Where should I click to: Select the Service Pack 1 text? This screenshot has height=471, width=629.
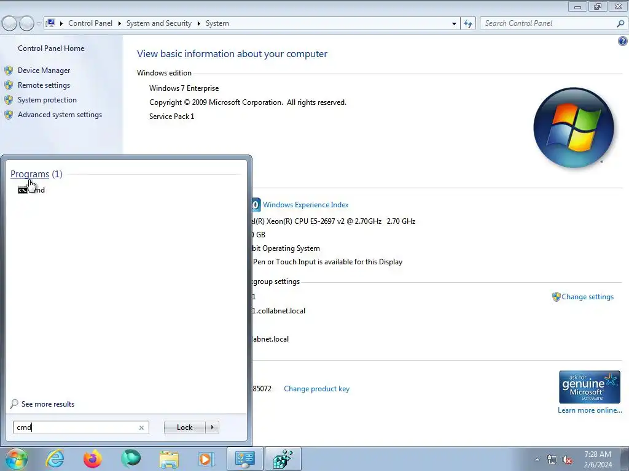172,117
